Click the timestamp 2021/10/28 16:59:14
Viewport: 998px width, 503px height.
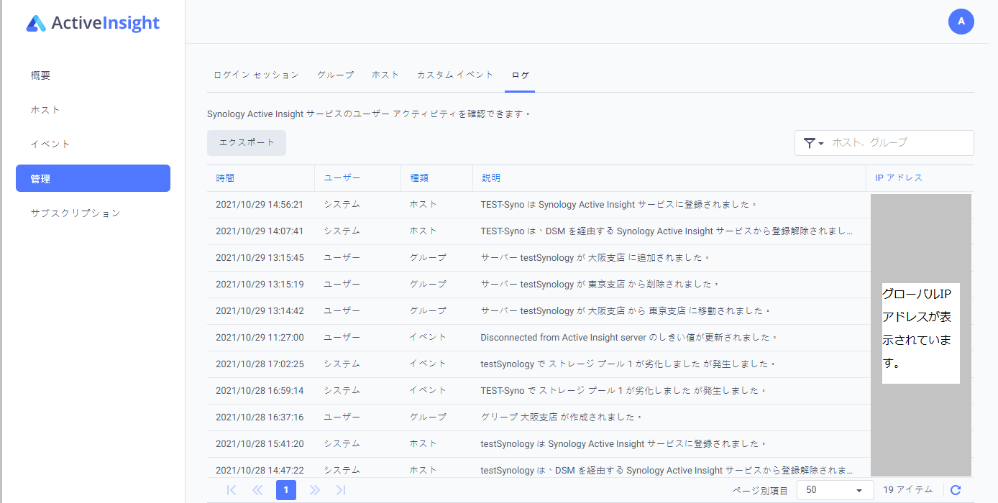point(260,391)
